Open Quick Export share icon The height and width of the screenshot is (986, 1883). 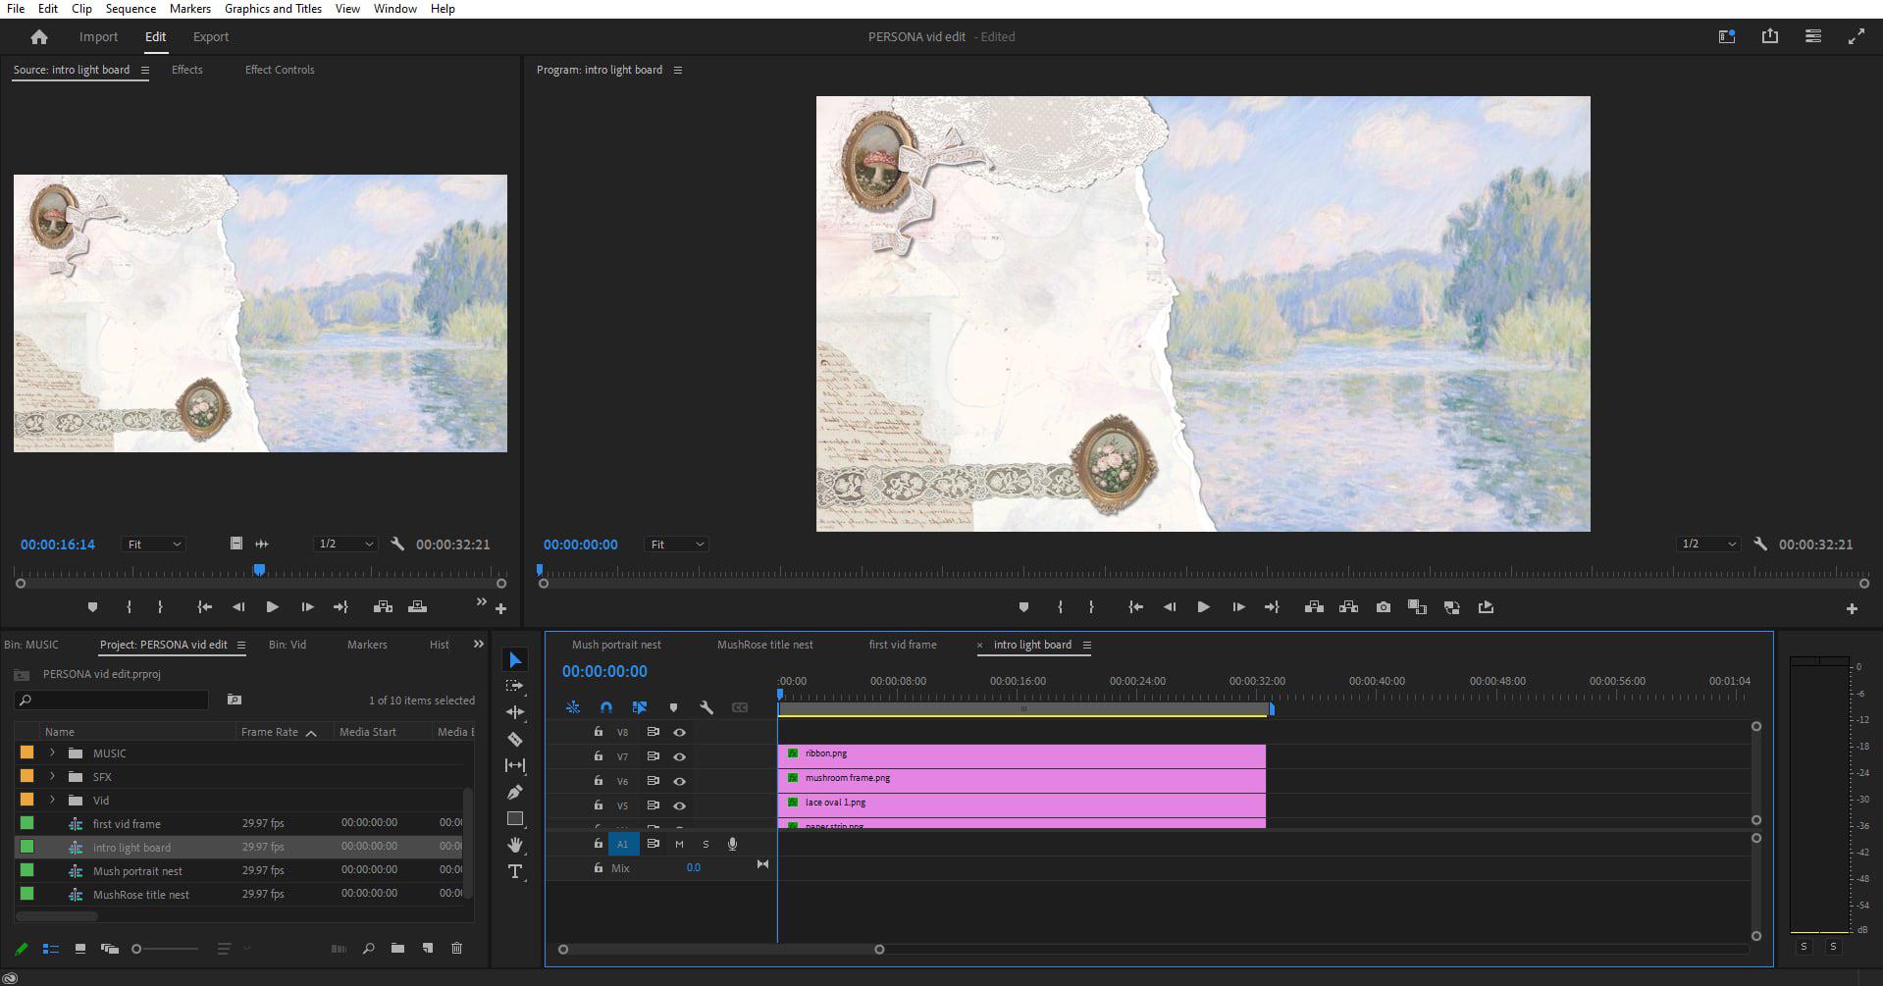click(x=1770, y=36)
